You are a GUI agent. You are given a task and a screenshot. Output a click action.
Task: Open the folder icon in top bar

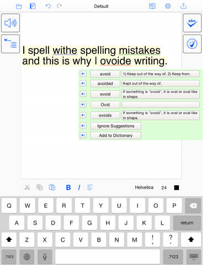click(x=19, y=6)
